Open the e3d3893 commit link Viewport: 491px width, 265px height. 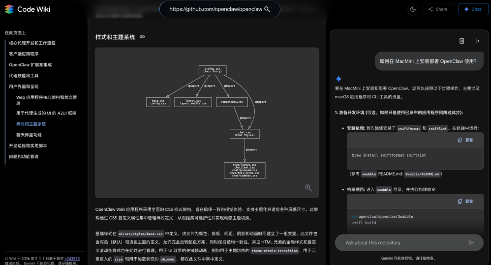tap(72, 258)
